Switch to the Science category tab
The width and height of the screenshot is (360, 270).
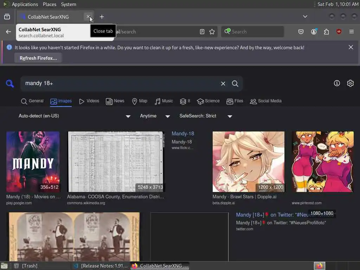(208, 101)
